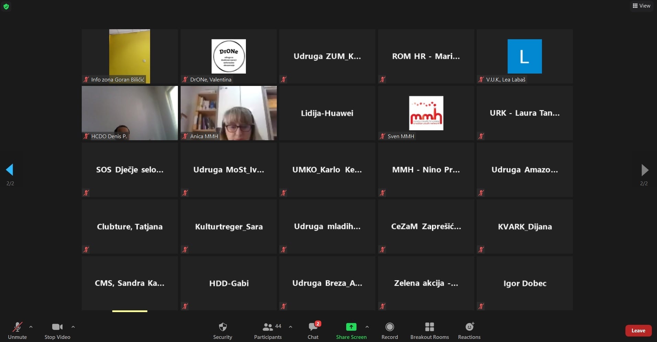Click Stop Video camera button

57,331
